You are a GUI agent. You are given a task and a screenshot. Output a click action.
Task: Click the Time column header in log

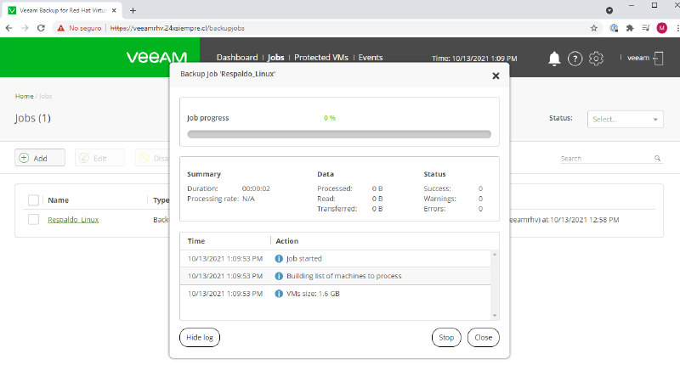point(196,241)
